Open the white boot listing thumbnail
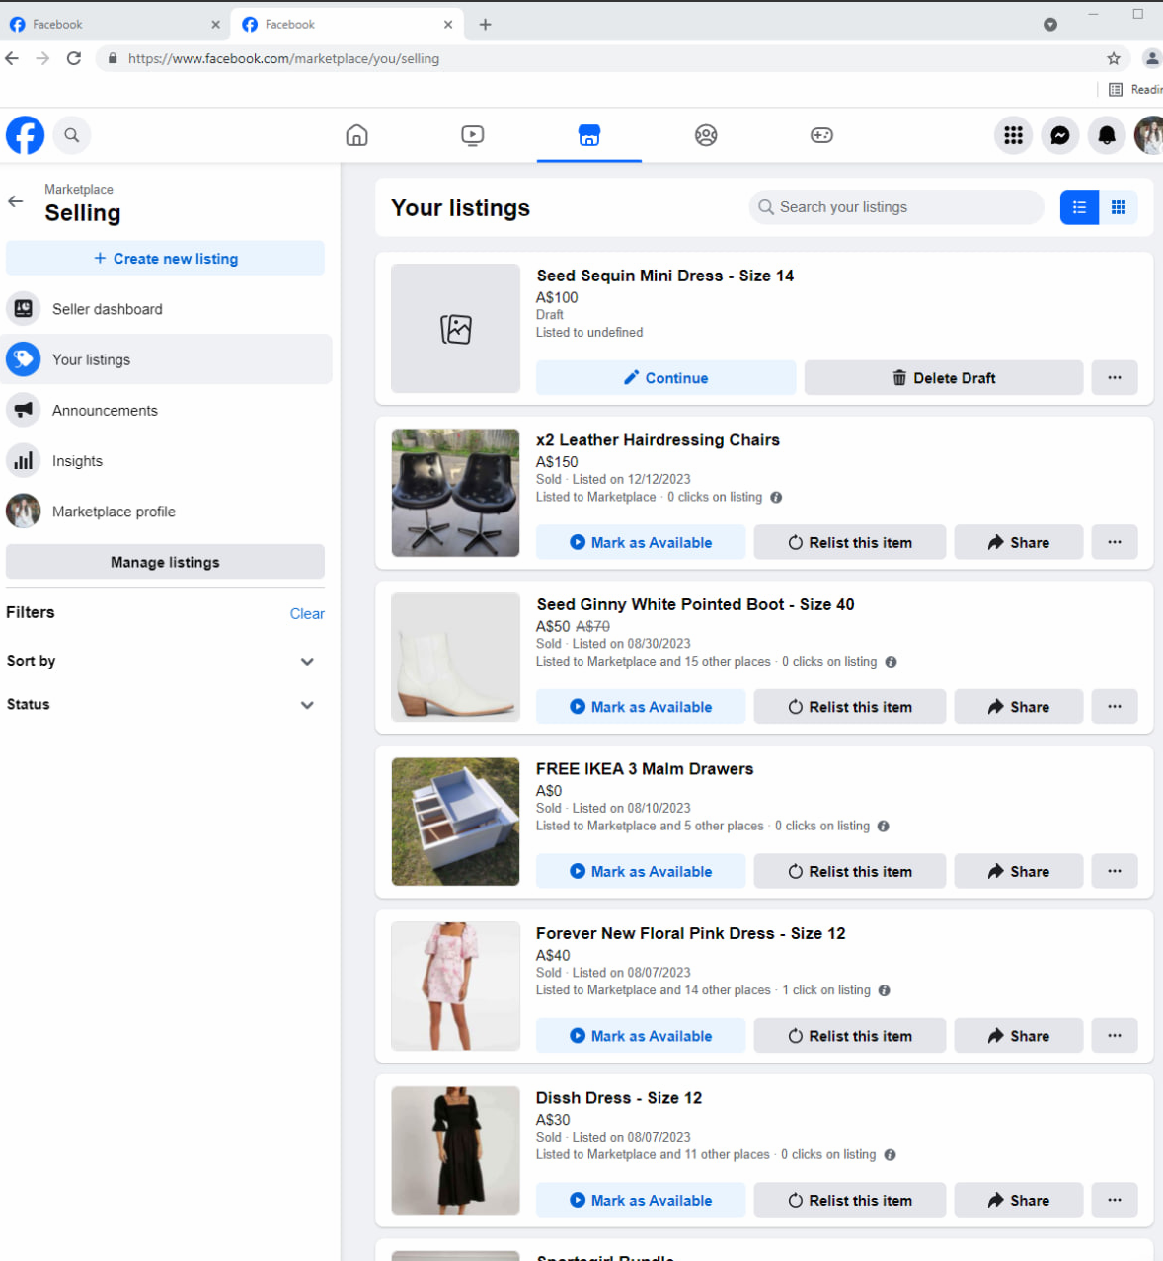Screen dimensions: 1163x1261 coord(455,657)
